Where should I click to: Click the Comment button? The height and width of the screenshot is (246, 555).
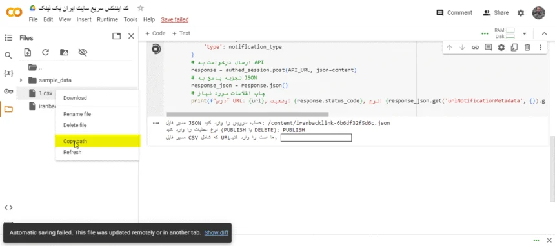454,13
